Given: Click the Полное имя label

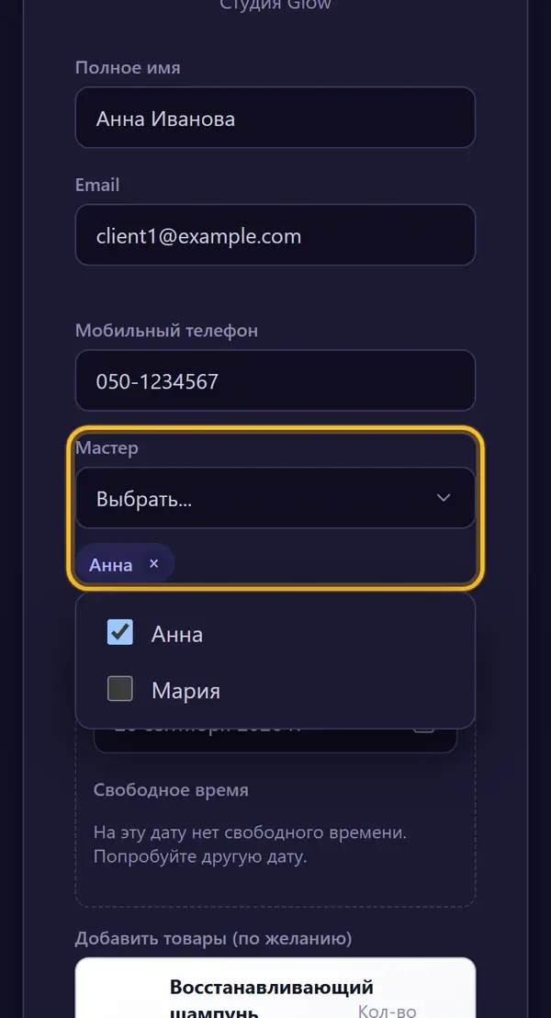Looking at the screenshot, I should pyautogui.click(x=128, y=67).
